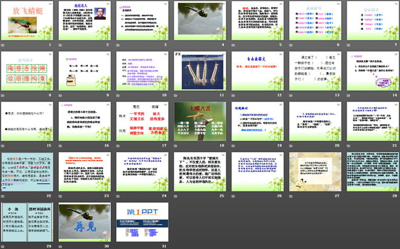Viewport: 400px width, 249px height.
Task: Select slide 10 with the three-row text table
Action: 142,72
